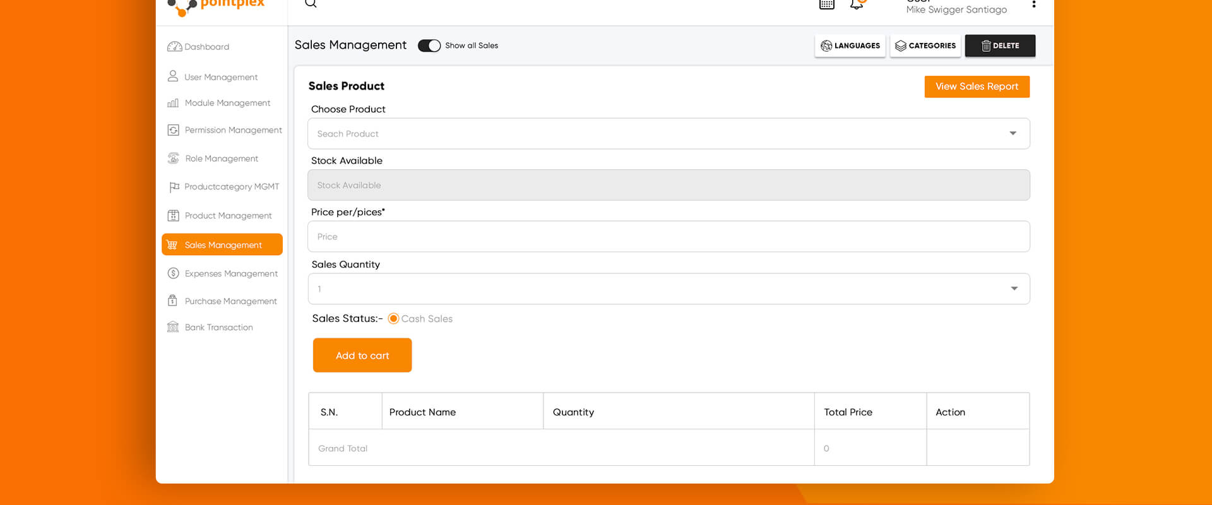
Task: Open Role Management in sidebar
Action: pyautogui.click(x=222, y=158)
